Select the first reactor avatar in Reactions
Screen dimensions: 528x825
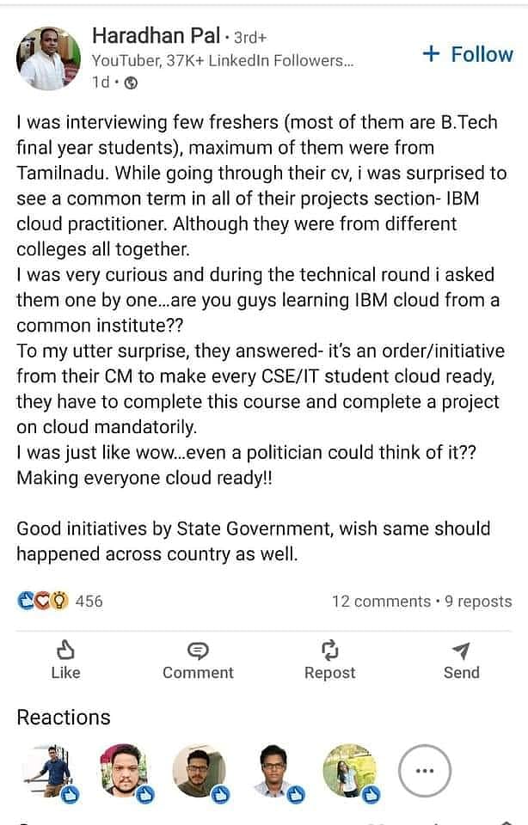[x=49, y=768]
